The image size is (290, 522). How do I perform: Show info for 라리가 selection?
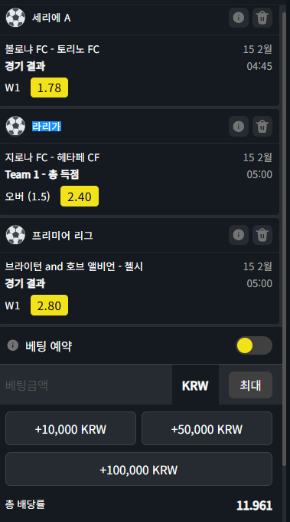coord(239,127)
